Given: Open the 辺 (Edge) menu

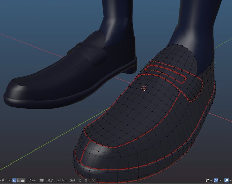Looking at the screenshot, I should 80,180.
